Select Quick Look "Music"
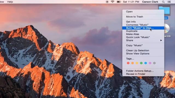175x98 pixels. [143, 37]
